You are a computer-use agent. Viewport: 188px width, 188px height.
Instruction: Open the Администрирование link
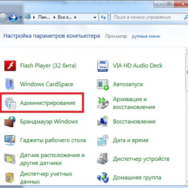click(x=48, y=103)
